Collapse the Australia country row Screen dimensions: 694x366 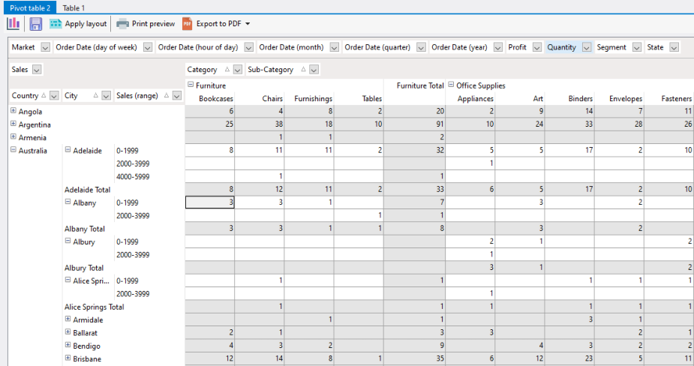tap(14, 151)
